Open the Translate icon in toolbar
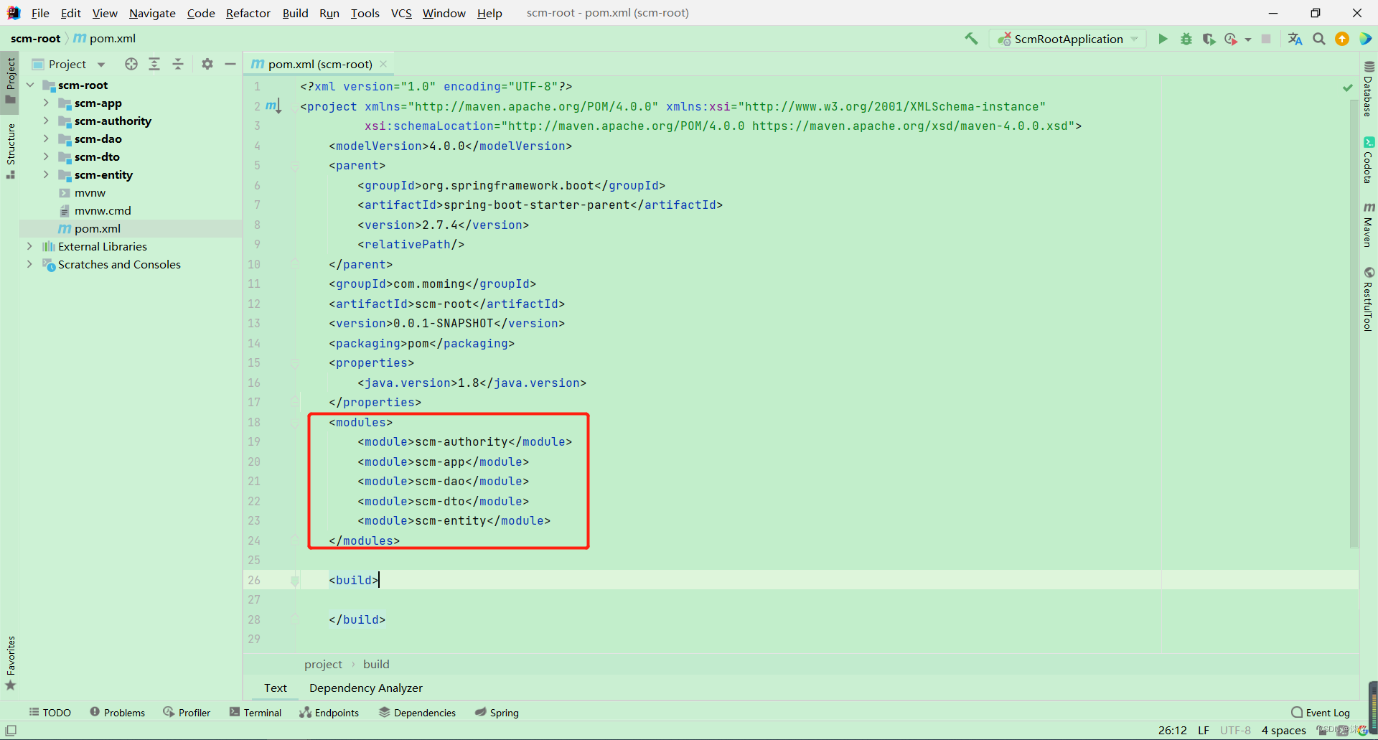Image resolution: width=1378 pixels, height=740 pixels. coord(1295,39)
